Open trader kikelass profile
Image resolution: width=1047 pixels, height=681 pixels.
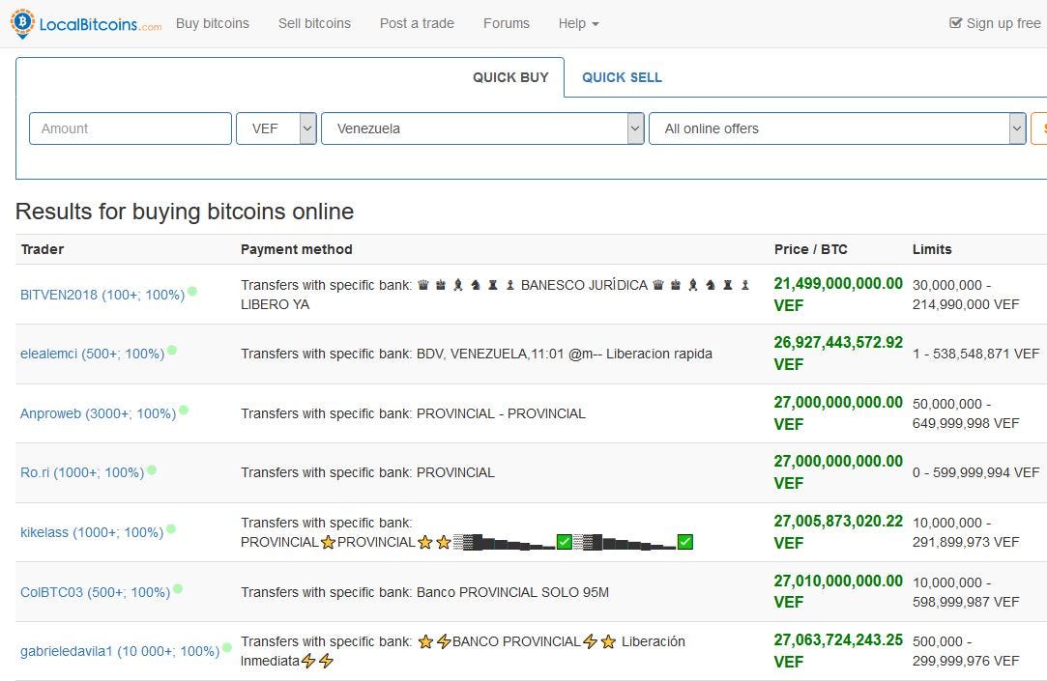tap(92, 532)
